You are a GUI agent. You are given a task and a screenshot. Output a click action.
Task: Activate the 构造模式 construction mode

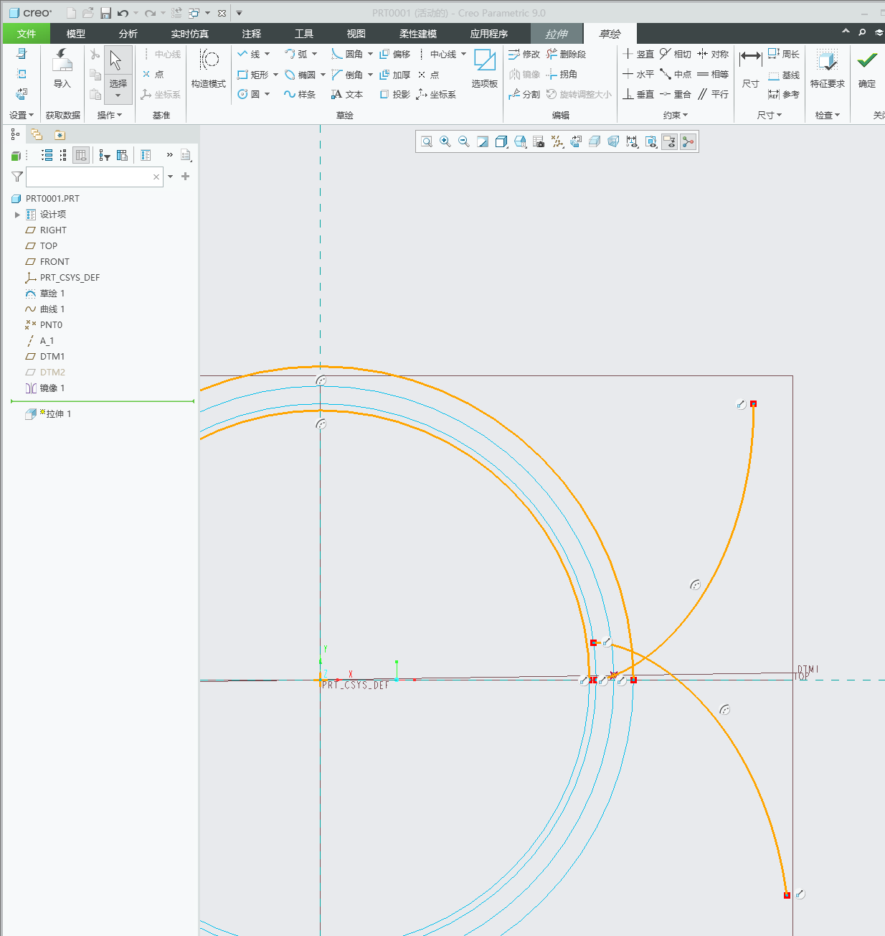coord(209,69)
